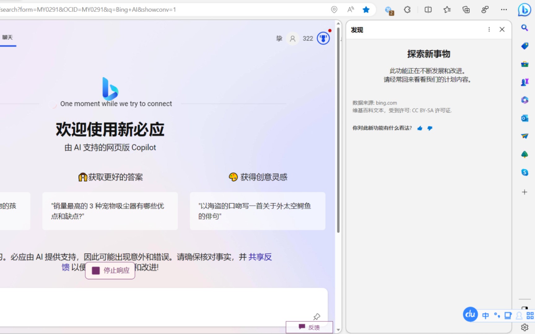
Task: Click the 获得创意灵感 heading
Action: pyautogui.click(x=258, y=177)
